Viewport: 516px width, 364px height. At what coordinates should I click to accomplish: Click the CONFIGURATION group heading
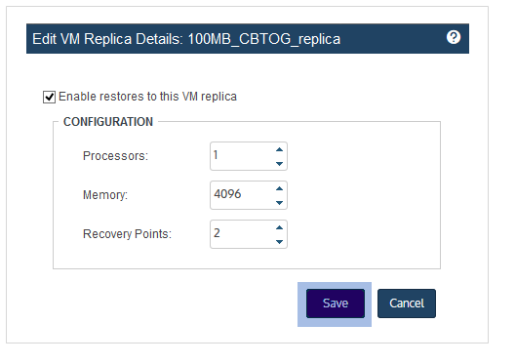[x=108, y=122]
